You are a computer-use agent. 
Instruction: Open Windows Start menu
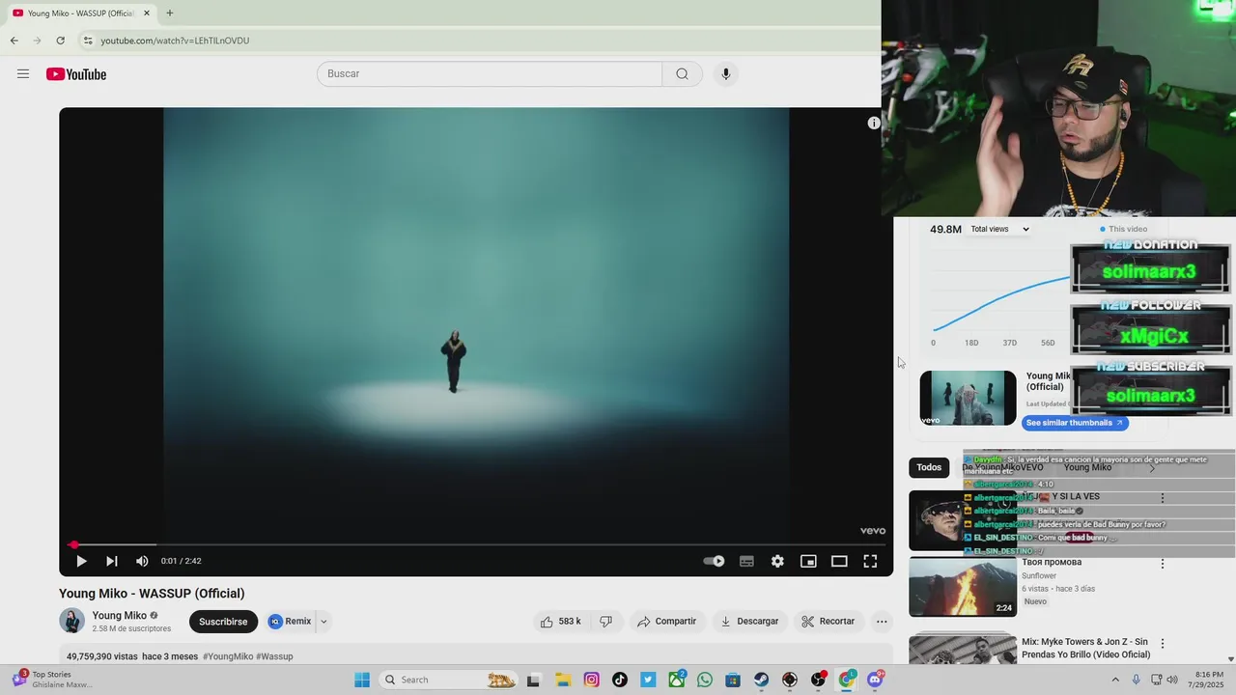(x=362, y=680)
